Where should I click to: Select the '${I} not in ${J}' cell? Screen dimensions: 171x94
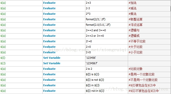(x=106, y=91)
